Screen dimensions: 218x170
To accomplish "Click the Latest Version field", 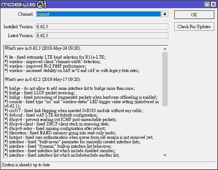I will (102, 35).
